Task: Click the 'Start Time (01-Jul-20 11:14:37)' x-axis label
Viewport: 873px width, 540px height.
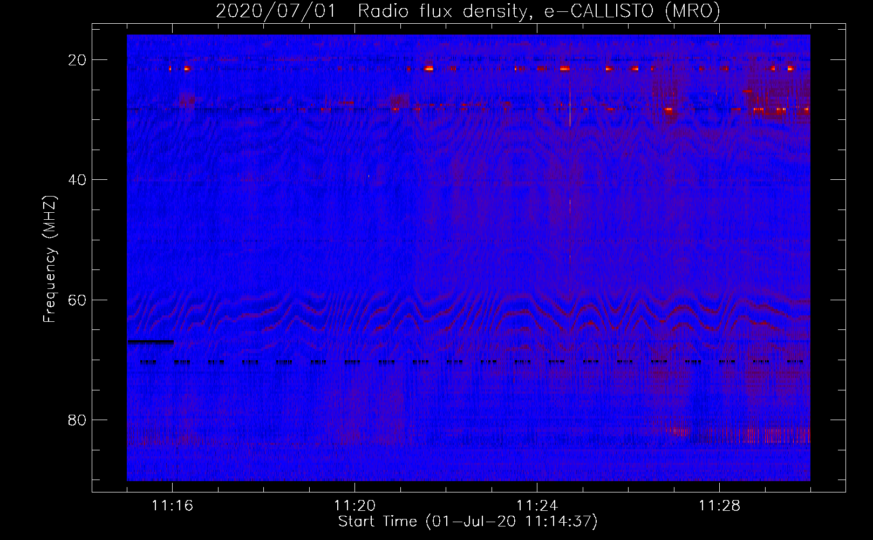Action: coord(468,522)
